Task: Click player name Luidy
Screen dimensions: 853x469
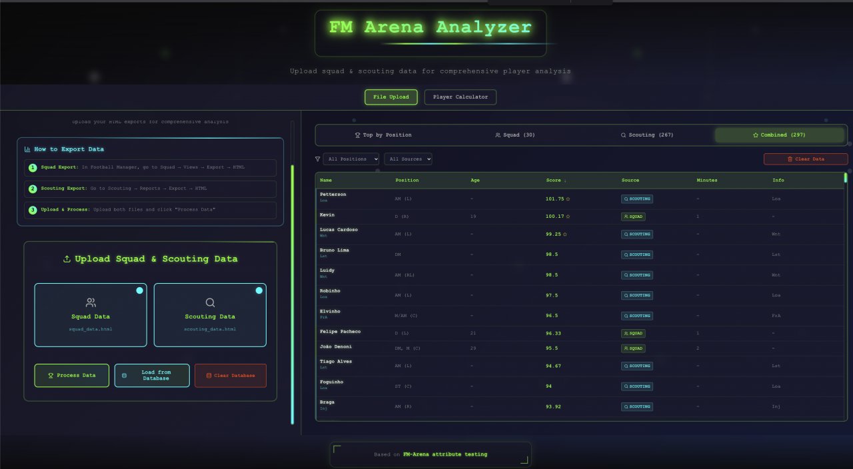Action: 327,270
